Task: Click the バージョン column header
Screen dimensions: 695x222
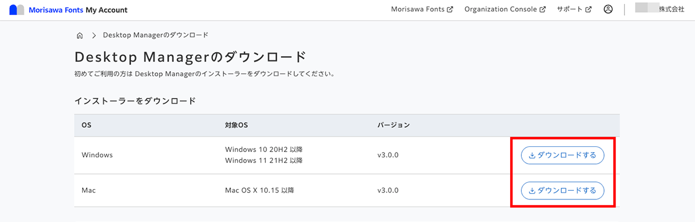Action: point(393,125)
